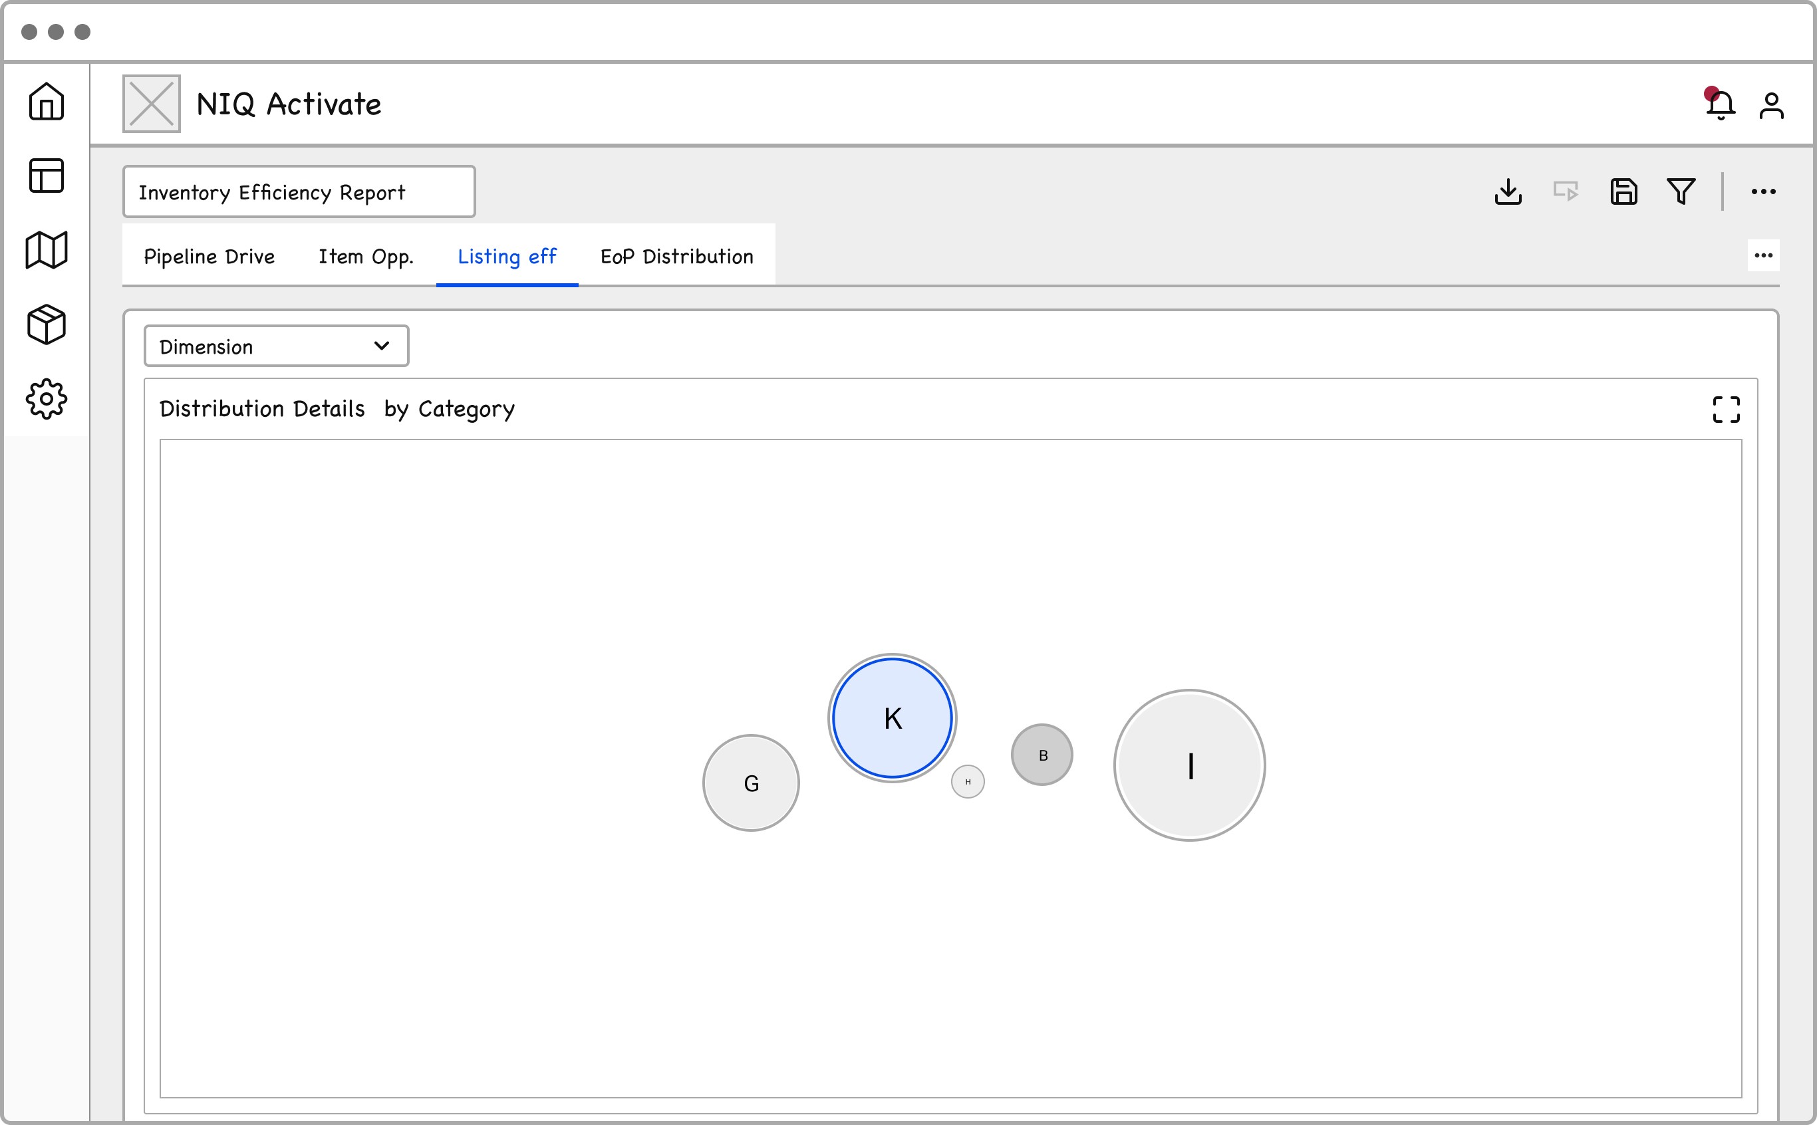Expand the Dimension dropdown
Image resolution: width=1817 pixels, height=1125 pixels.
tap(276, 346)
